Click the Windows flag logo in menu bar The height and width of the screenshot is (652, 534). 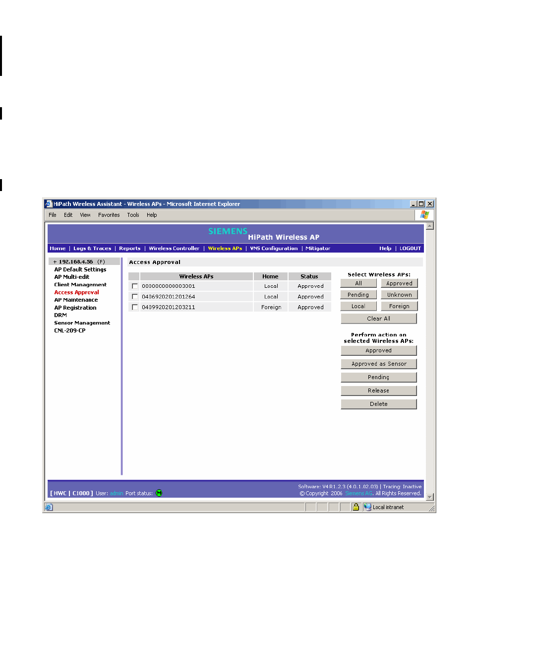coord(424,215)
